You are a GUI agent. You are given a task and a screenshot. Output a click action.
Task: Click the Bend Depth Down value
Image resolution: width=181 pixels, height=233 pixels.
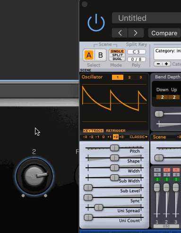[x=162, y=97]
